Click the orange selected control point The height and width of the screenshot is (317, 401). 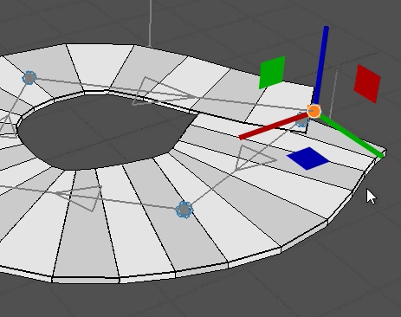pyautogui.click(x=314, y=111)
